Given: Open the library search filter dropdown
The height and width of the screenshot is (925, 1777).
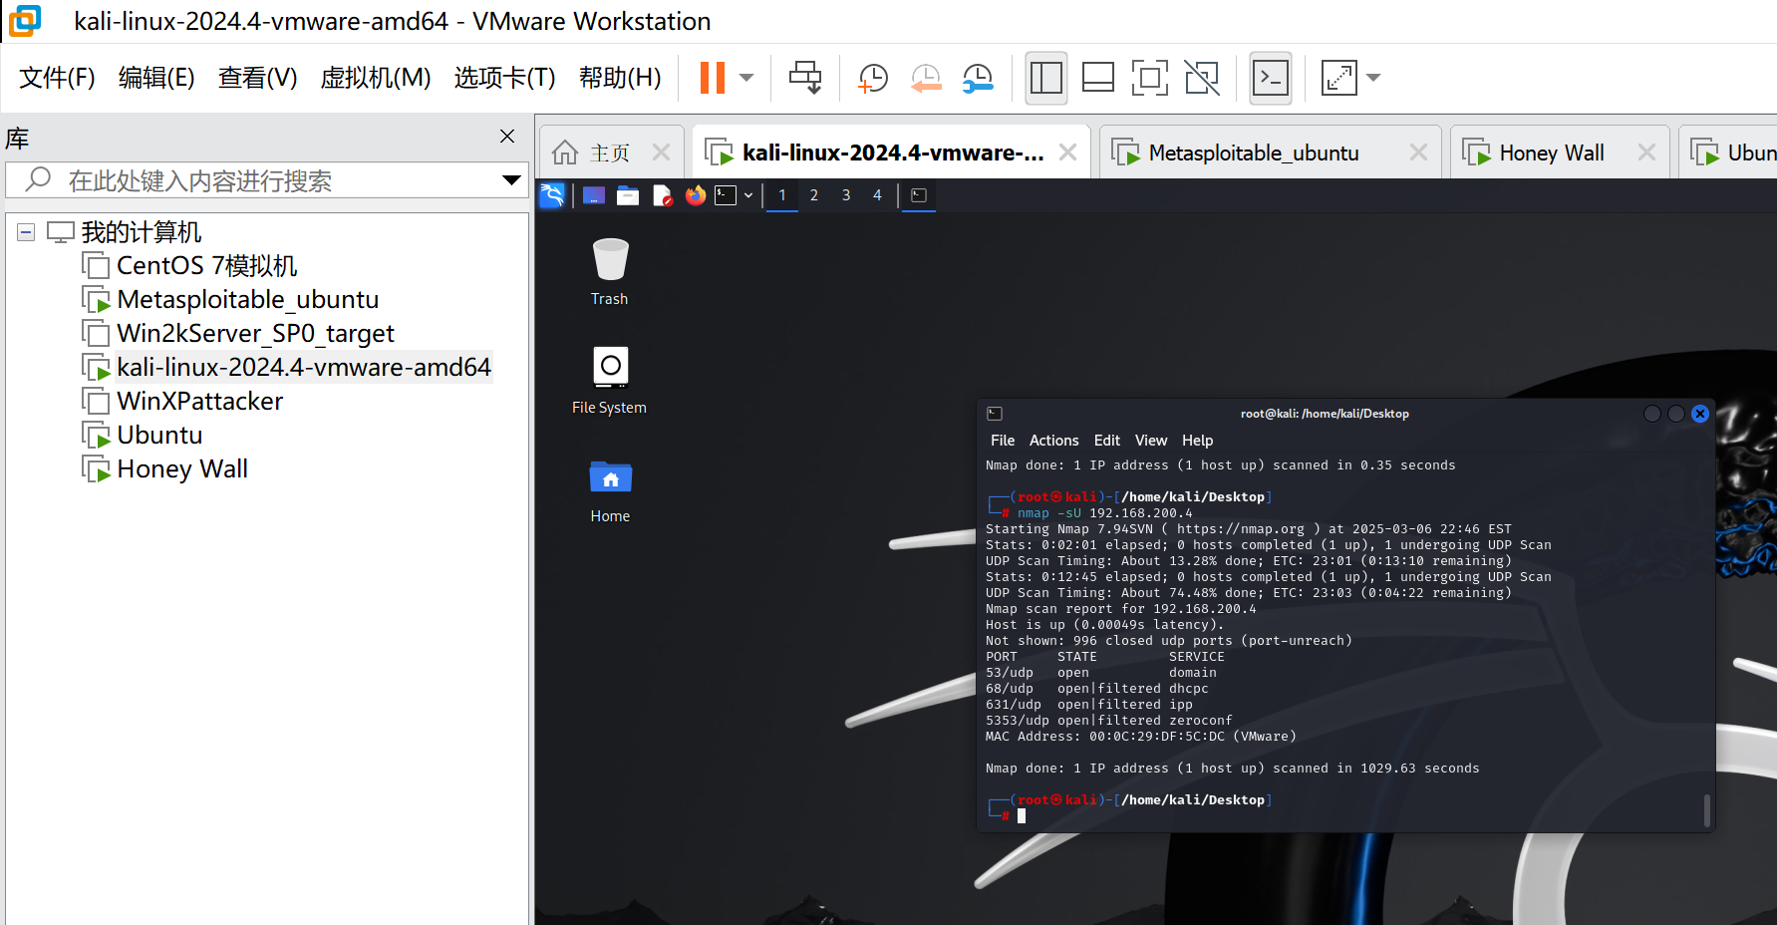Looking at the screenshot, I should pyautogui.click(x=511, y=180).
